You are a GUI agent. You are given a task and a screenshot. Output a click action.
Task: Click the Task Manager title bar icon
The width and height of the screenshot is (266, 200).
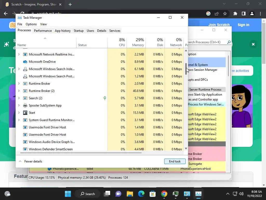pyautogui.click(x=20, y=17)
